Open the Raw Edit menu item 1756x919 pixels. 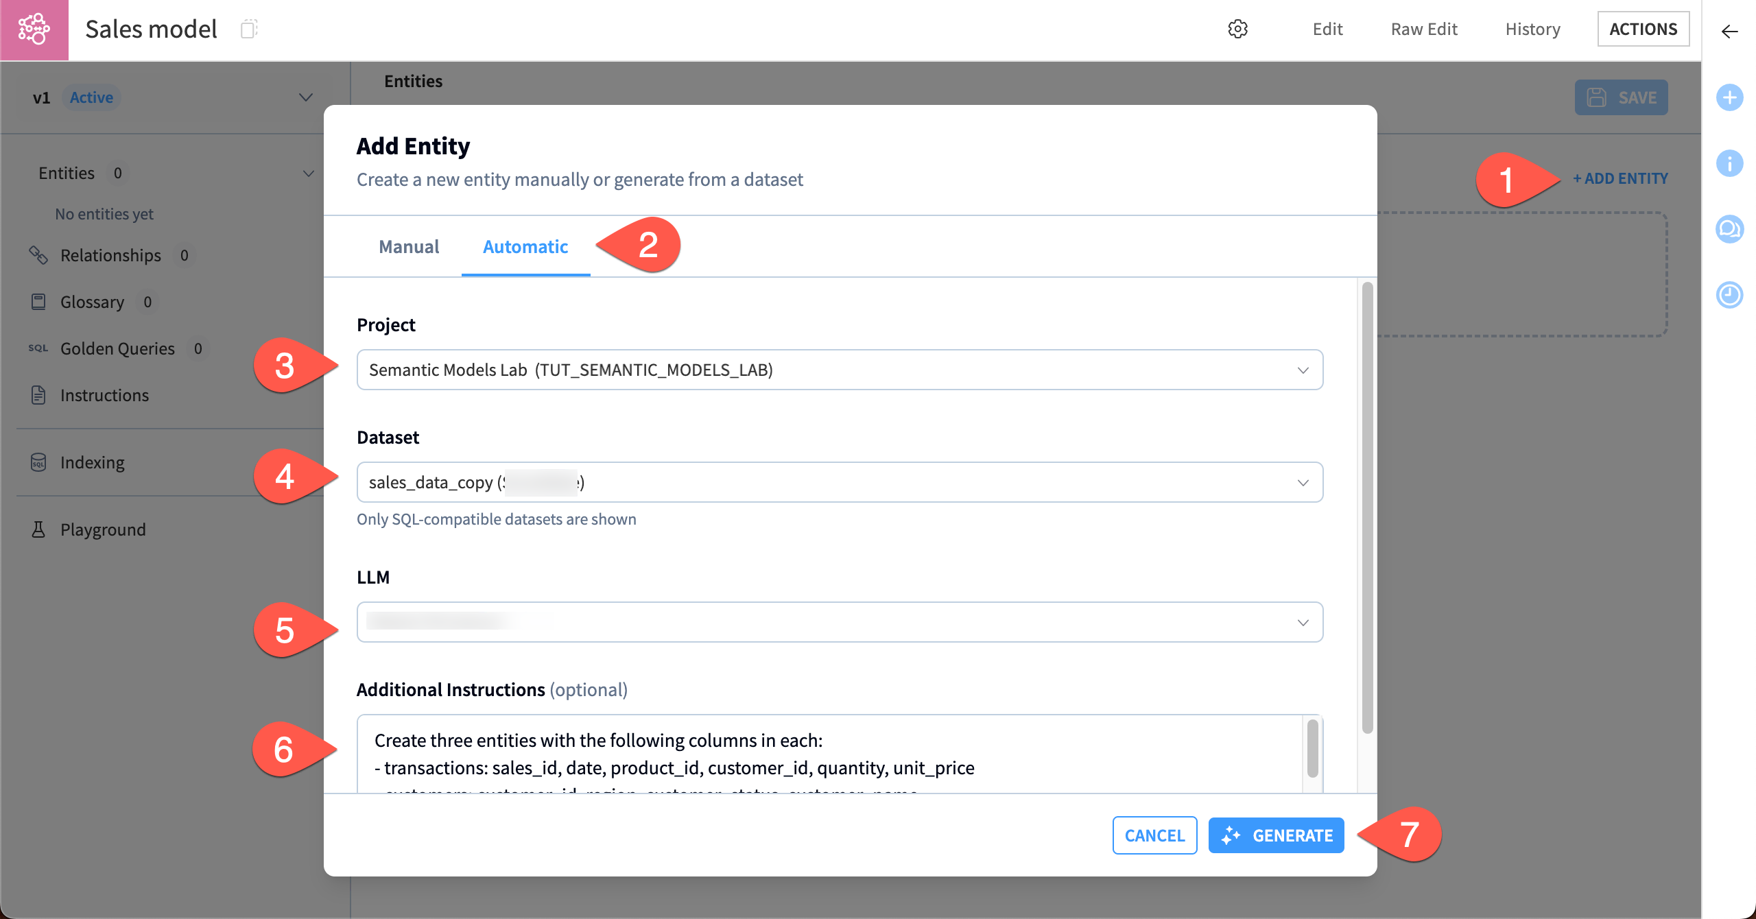coord(1424,29)
